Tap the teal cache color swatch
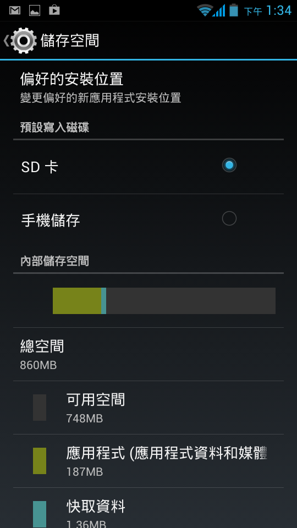Viewport: 297px width, 528px height. click(x=40, y=514)
